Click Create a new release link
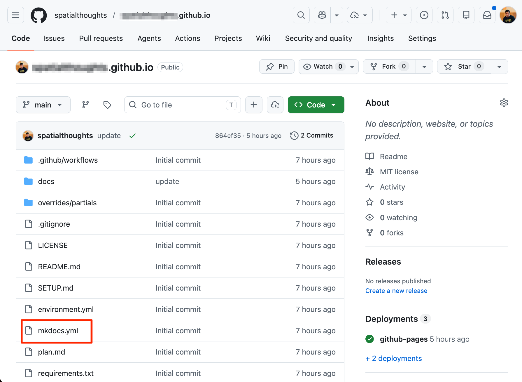Viewport: 522px width, 382px height. [396, 291]
